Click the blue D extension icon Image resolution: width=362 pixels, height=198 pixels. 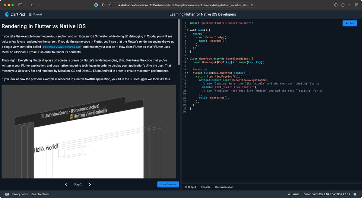click(96, 5)
